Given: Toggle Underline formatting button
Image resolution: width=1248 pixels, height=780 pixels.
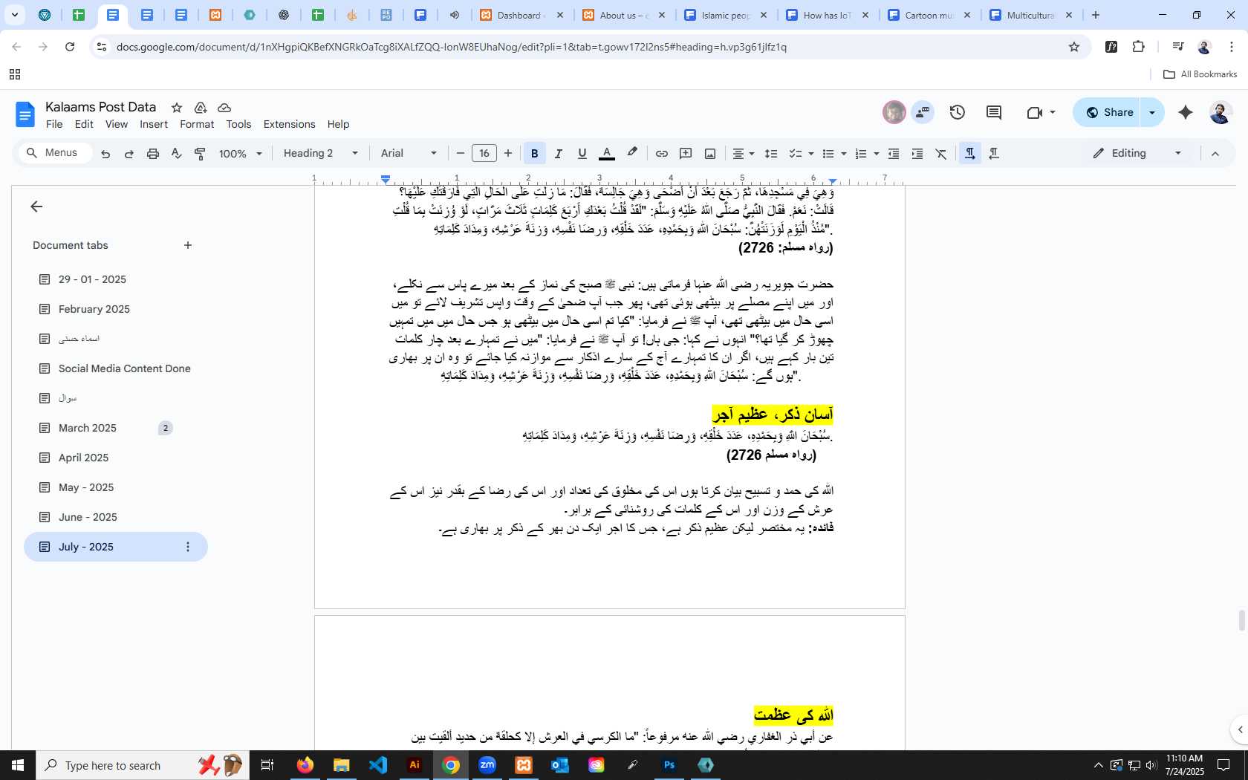Looking at the screenshot, I should coord(582,154).
